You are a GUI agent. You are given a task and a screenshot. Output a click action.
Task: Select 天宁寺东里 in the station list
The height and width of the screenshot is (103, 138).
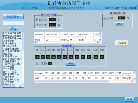coord(12,69)
